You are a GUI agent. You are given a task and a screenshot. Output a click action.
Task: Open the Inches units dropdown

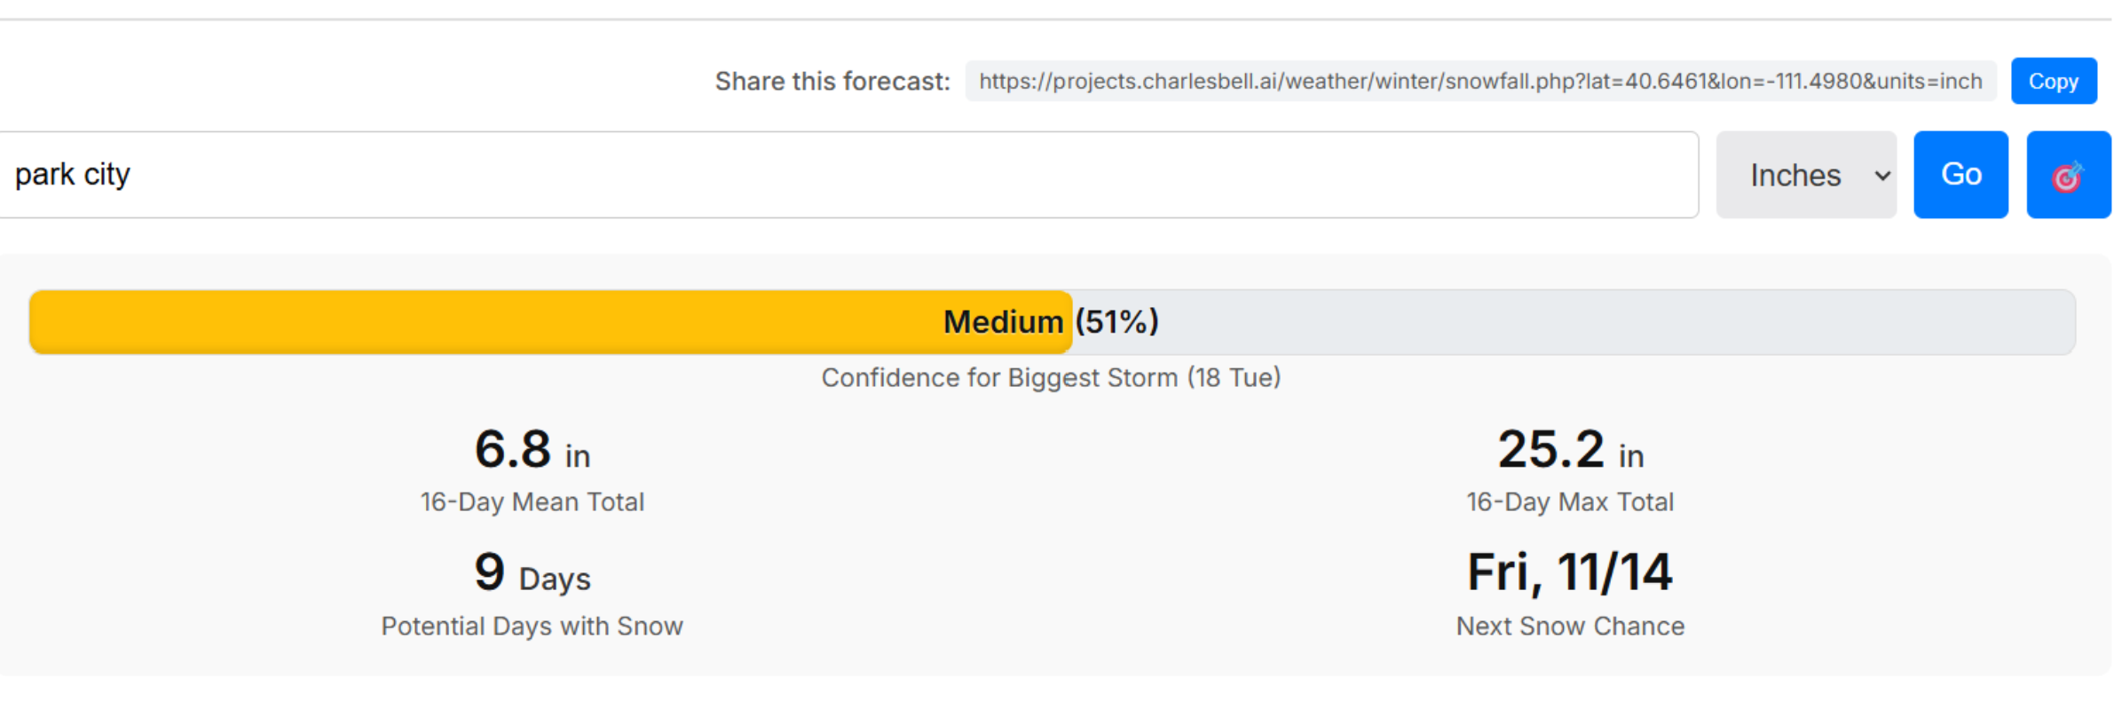(1805, 176)
